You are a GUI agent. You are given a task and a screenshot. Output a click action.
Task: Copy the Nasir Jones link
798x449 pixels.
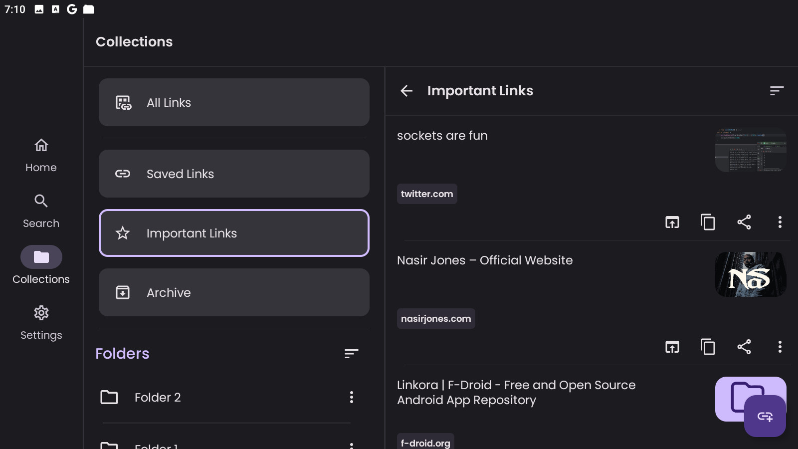coord(708,347)
